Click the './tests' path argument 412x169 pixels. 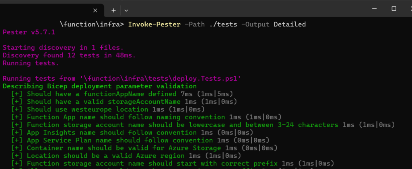[x=223, y=24]
